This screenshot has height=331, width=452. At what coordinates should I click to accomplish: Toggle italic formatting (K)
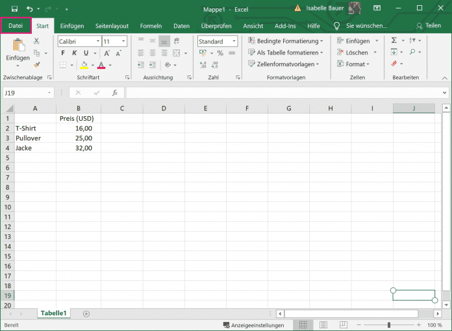pyautogui.click(x=74, y=53)
